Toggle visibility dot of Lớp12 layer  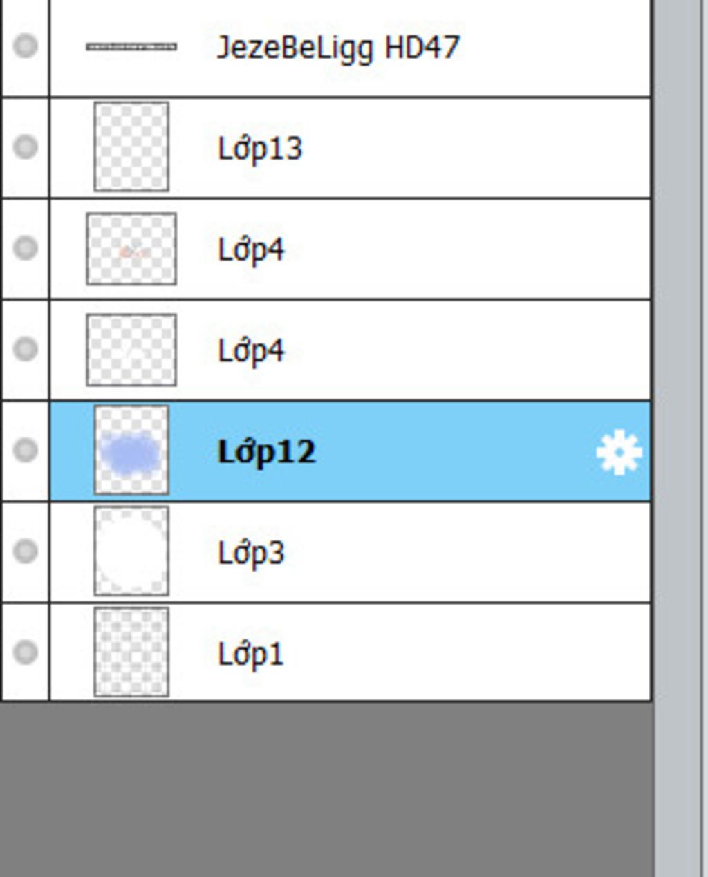[x=26, y=450]
